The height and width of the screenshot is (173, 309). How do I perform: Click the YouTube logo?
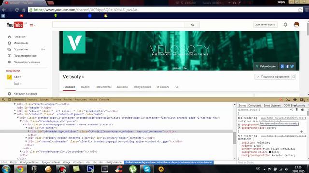point(15,25)
